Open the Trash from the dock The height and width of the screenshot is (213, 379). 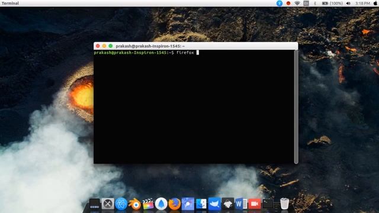[x=284, y=204]
